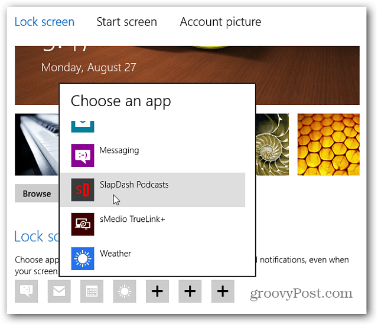Add an app with the last plus button
Image resolution: width=378 pixels, height=325 pixels.
click(223, 291)
